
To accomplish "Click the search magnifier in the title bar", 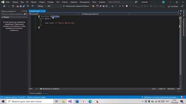I will (136, 2).
